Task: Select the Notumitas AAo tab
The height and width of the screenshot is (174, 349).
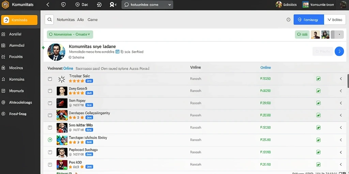Action: [70, 20]
